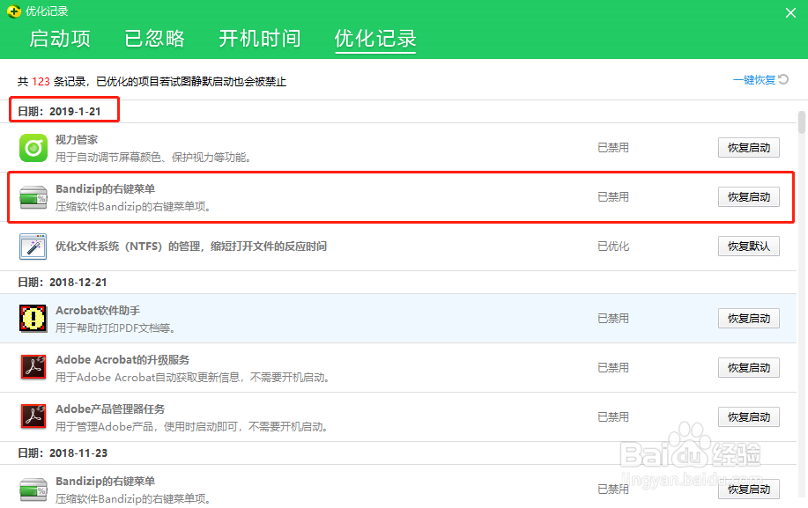Click the 日期: 2018-11-23 header
Screen dimensions: 808x508
(x=63, y=453)
